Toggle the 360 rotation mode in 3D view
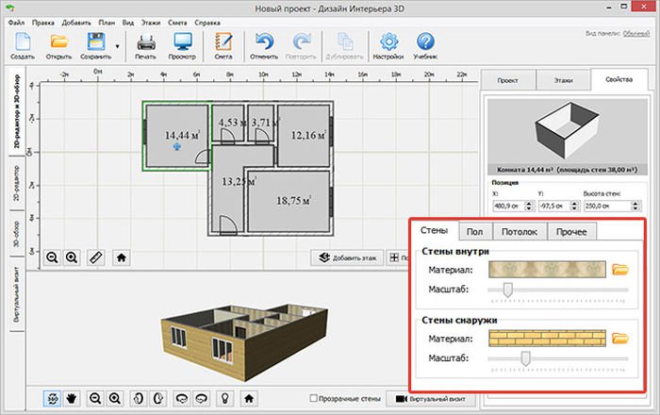Viewport: 660px width, 415px height. (52, 398)
